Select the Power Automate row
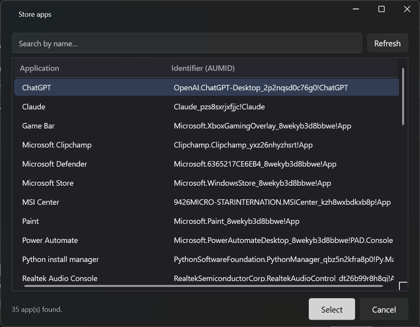Viewport: 420px width, 327px height. point(206,240)
